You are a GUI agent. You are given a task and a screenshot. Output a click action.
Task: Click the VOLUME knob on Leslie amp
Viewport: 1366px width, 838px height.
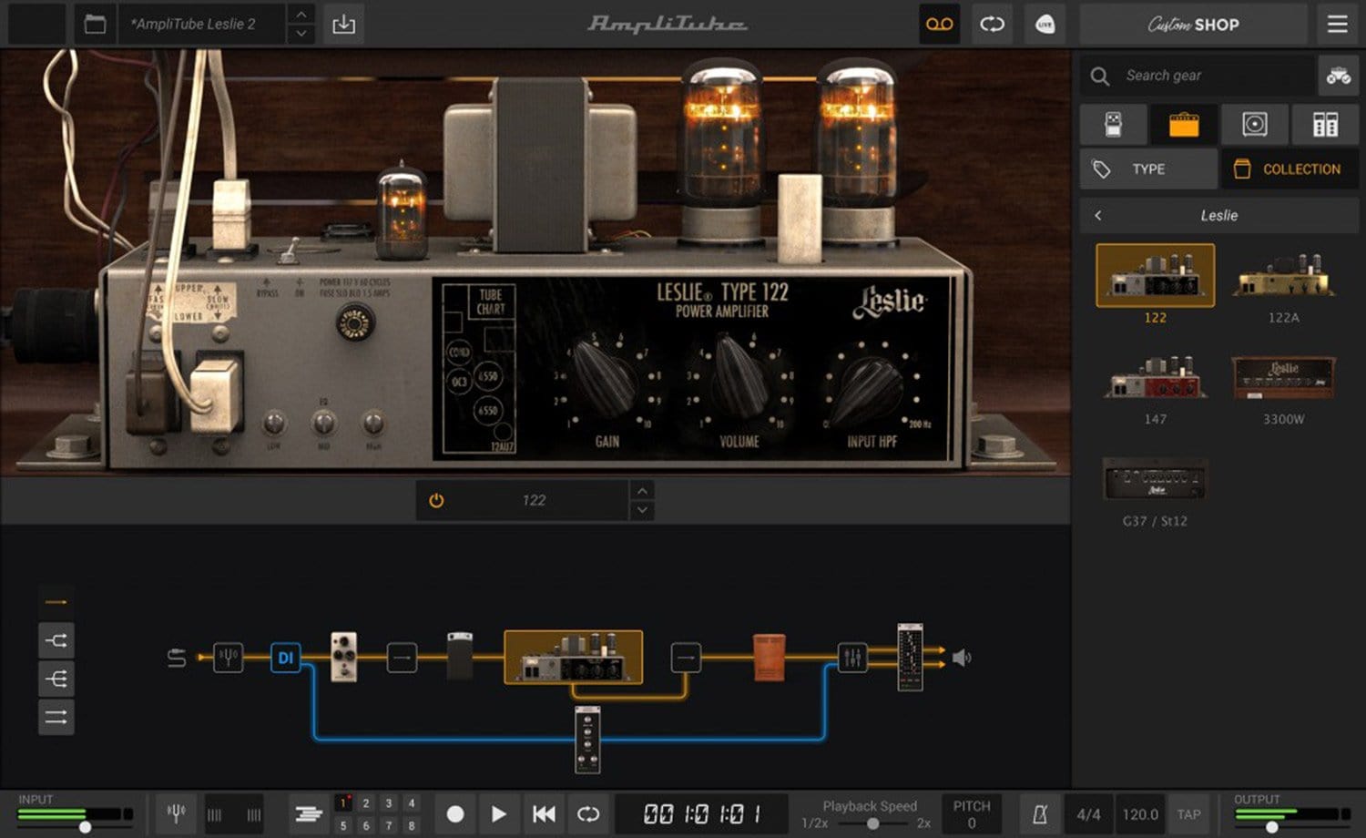coord(739,377)
